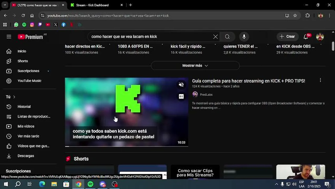Open the Chrome profile avatar
The height and width of the screenshot is (189, 335).
click(321, 15)
